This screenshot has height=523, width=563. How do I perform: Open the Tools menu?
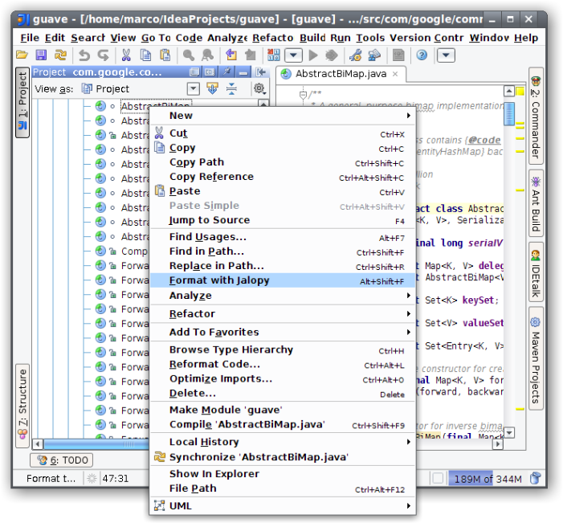tap(370, 38)
